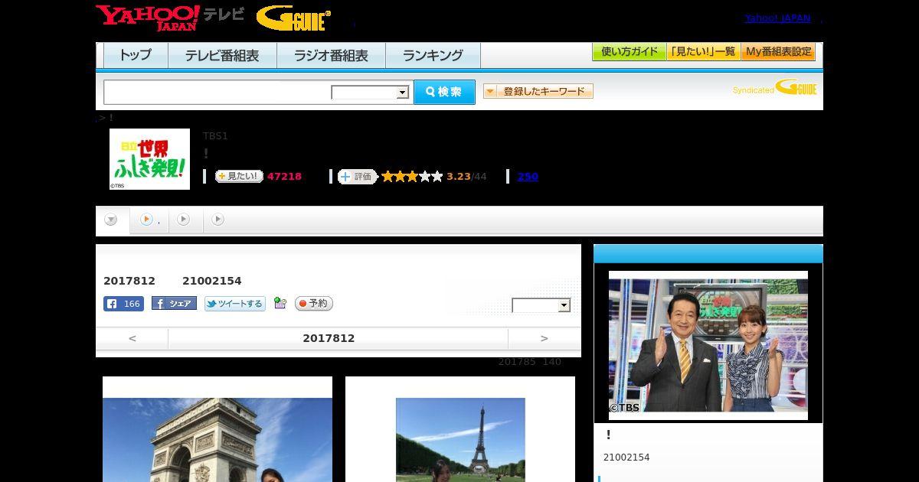Click the 評価 plus rating button
Viewport: 919px width, 482px height.
357,177
